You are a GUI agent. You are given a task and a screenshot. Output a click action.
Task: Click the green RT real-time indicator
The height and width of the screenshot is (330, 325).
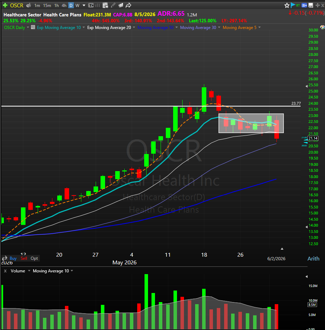[298, 6]
